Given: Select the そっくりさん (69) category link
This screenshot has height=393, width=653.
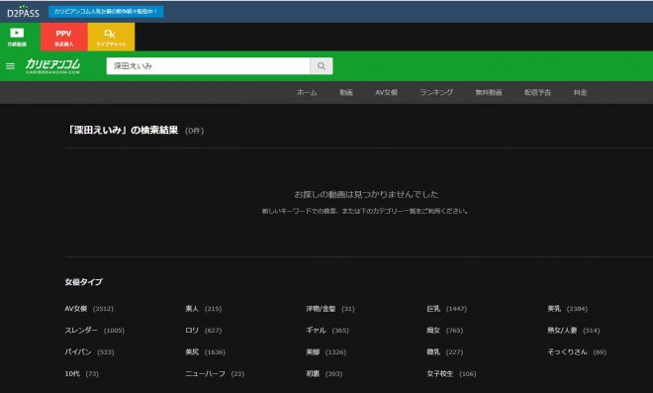Looking at the screenshot, I should [x=577, y=352].
